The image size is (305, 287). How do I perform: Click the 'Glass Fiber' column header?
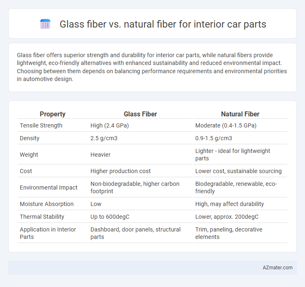[140, 114]
